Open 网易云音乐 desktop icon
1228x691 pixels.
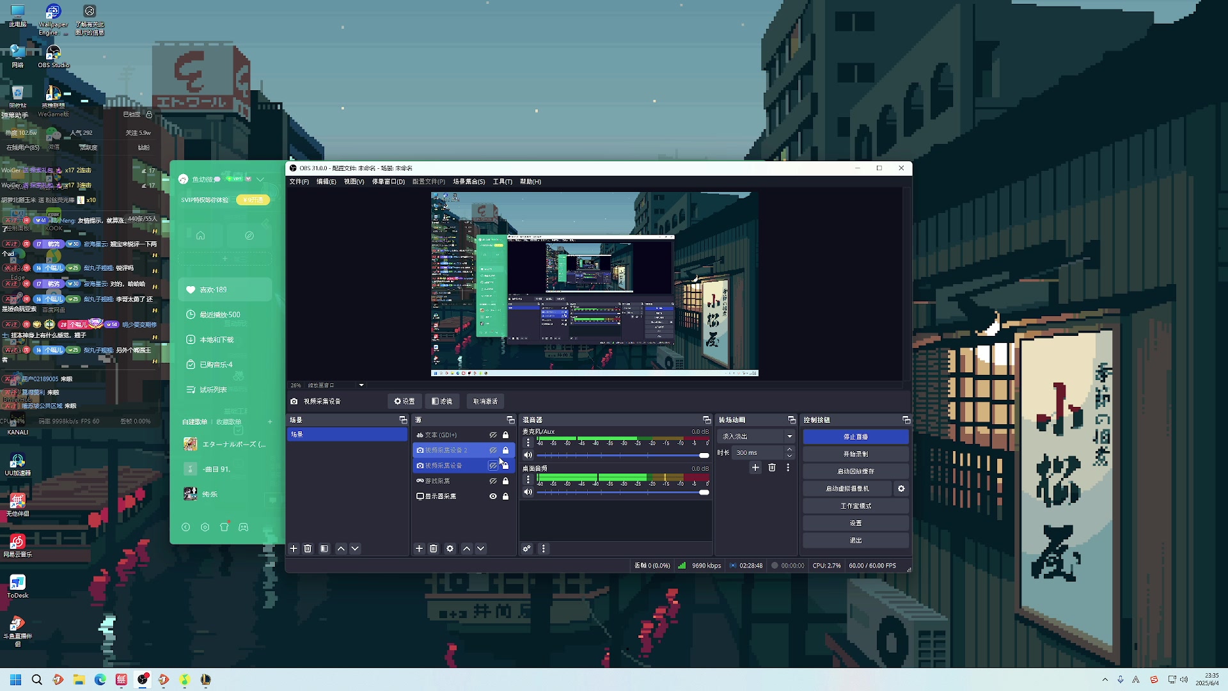(17, 546)
